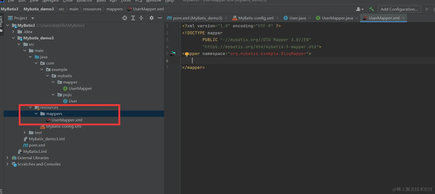Click mappers in breadcrumb bar

[115, 9]
